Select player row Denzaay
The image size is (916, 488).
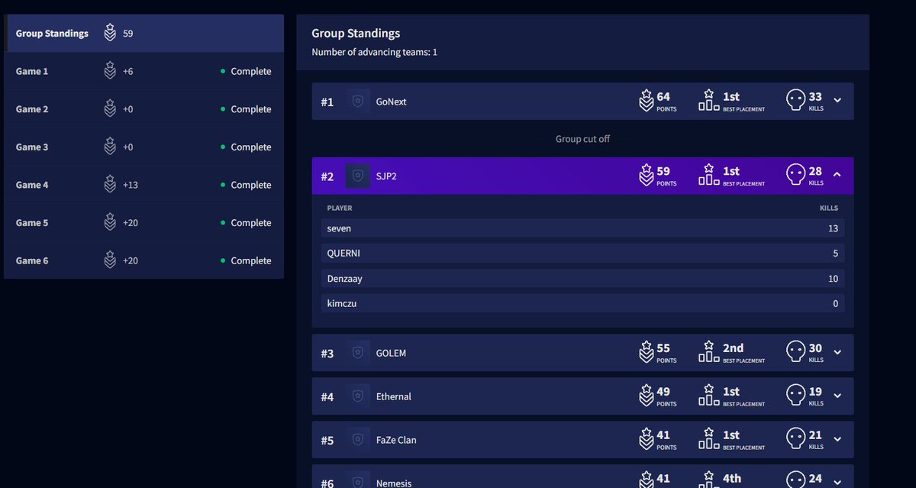point(582,279)
